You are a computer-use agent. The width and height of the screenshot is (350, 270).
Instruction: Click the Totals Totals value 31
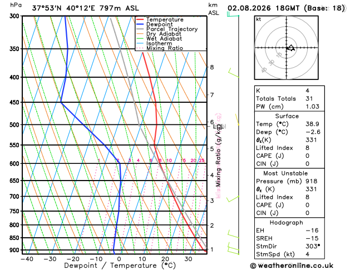click(309, 99)
